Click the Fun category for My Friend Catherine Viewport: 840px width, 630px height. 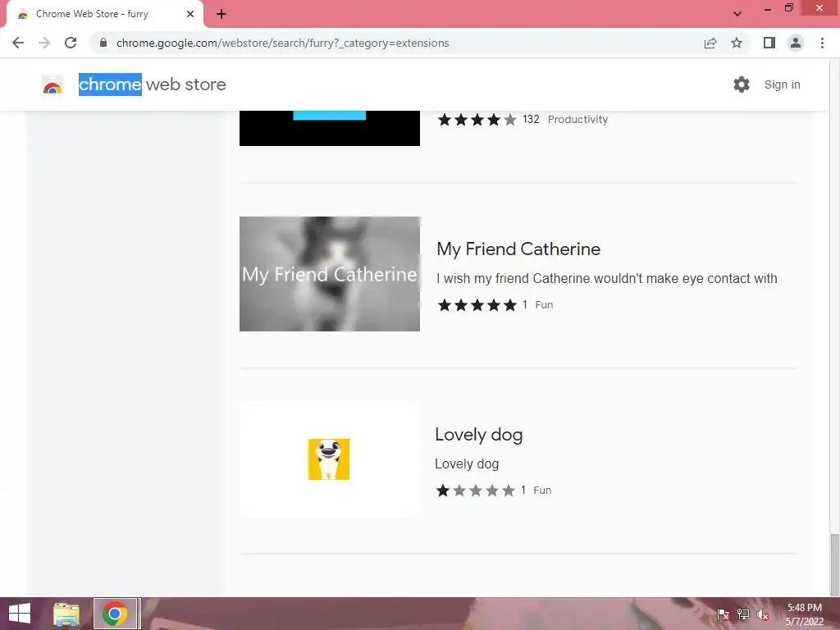tap(544, 305)
